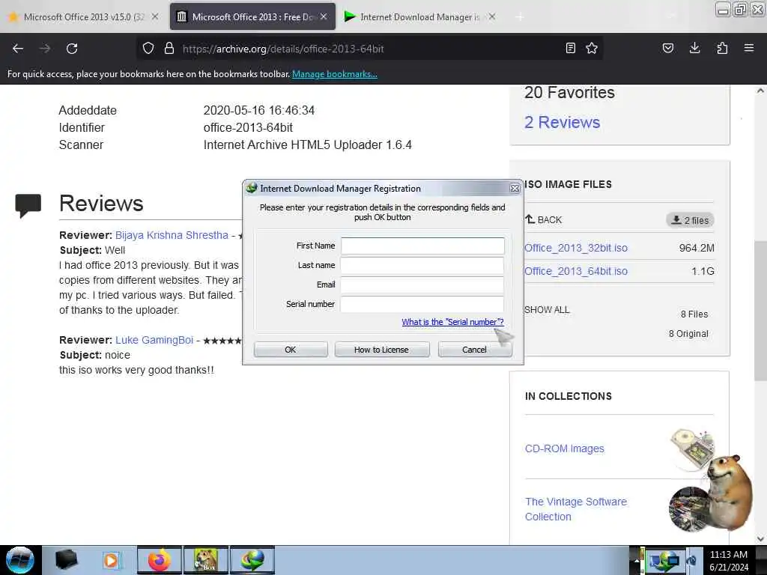The width and height of the screenshot is (767, 575).
Task: Open the 8 Original link
Action: point(688,334)
